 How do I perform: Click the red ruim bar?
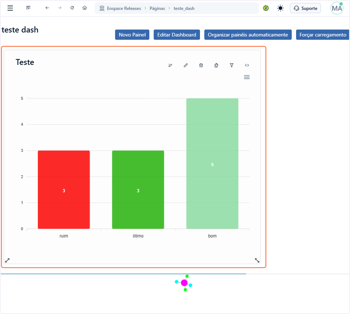[64, 190]
